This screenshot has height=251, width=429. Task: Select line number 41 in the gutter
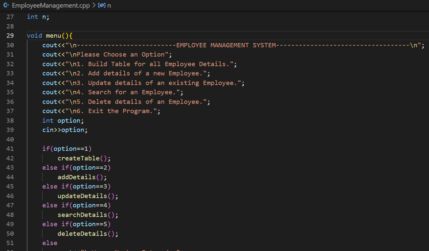point(10,148)
